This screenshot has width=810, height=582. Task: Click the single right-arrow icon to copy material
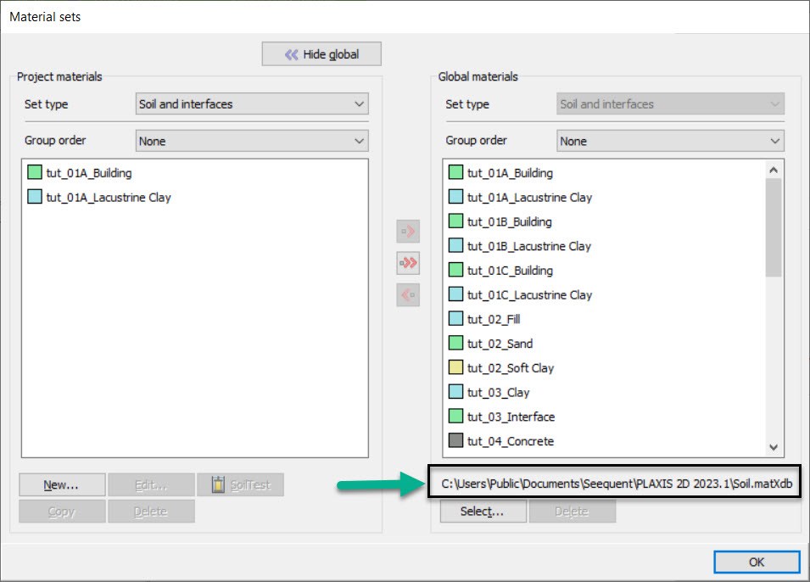[408, 230]
